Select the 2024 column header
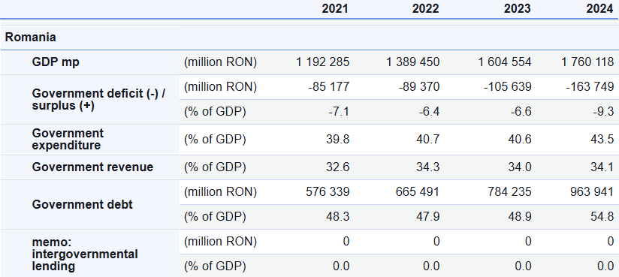Image resolution: width=619 pixels, height=277 pixels. (x=600, y=9)
